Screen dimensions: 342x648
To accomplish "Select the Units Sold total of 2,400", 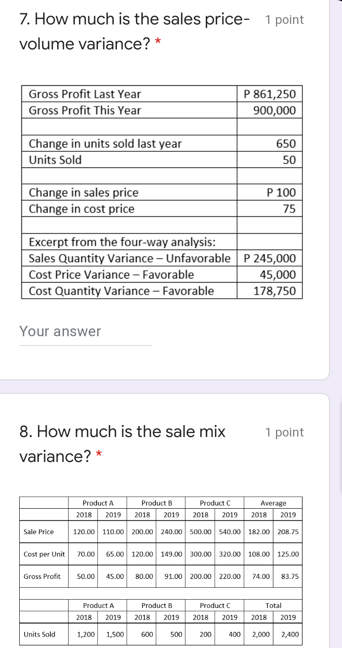I will coord(287,634).
